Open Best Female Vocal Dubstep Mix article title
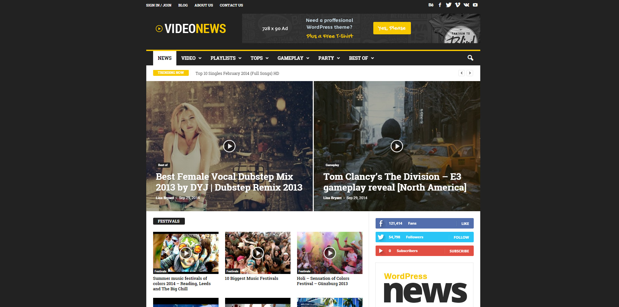This screenshot has width=619, height=307. (229, 182)
